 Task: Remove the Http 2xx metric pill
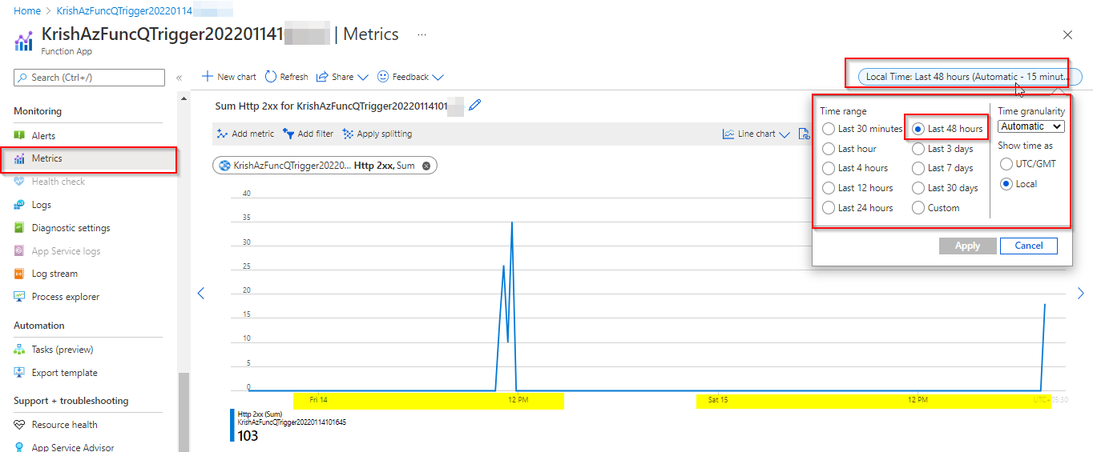tap(426, 166)
